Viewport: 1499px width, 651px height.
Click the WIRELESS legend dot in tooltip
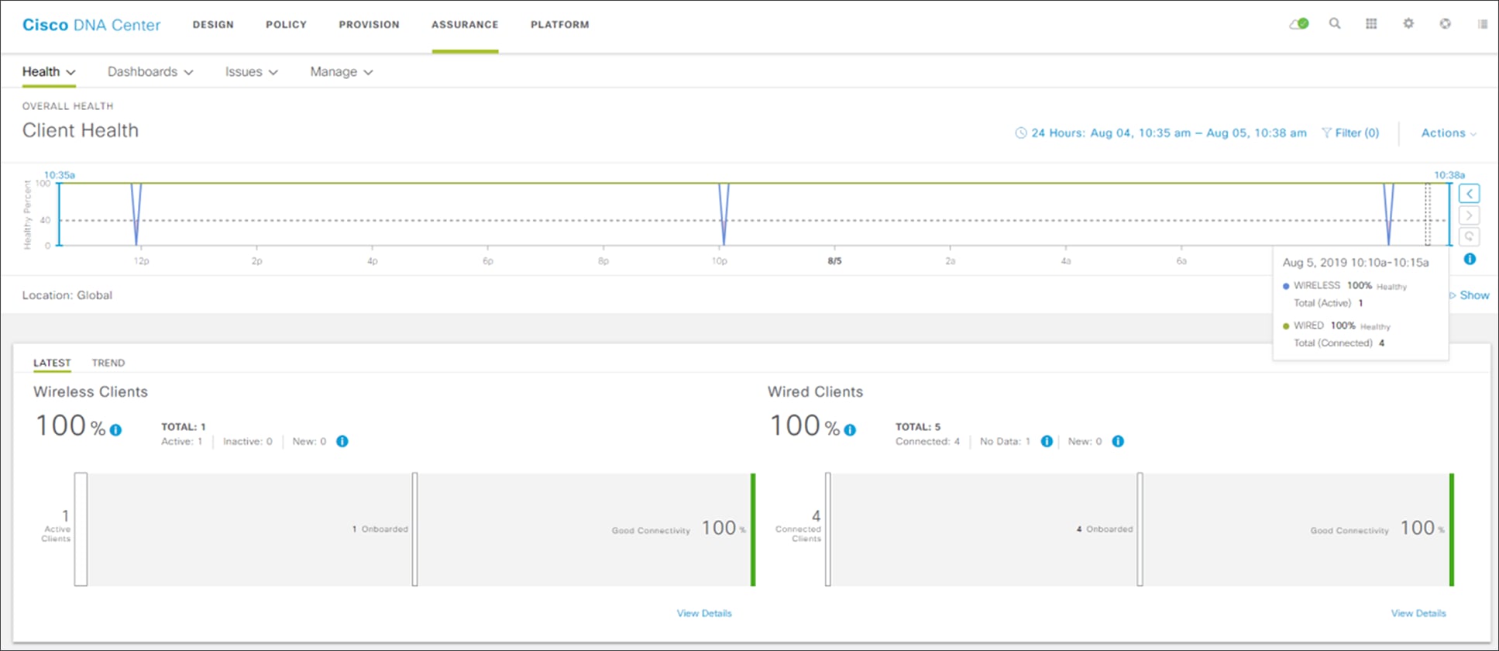click(x=1286, y=286)
